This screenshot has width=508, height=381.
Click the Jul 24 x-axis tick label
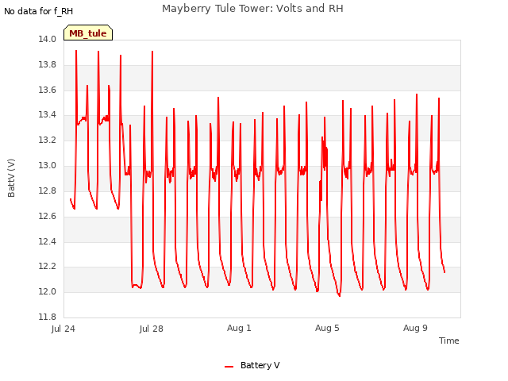click(x=63, y=329)
